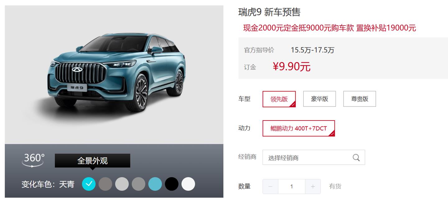The width and height of the screenshot is (448, 207).
Task: Pick the checked cyan 天青 color swatch
Action: tap(89, 184)
